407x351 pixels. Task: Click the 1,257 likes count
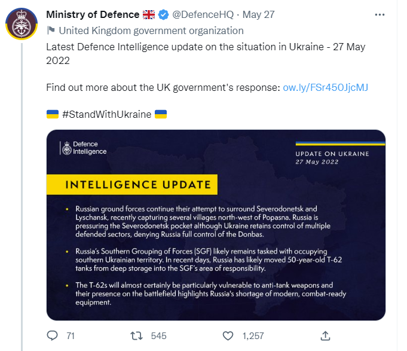coord(253,336)
